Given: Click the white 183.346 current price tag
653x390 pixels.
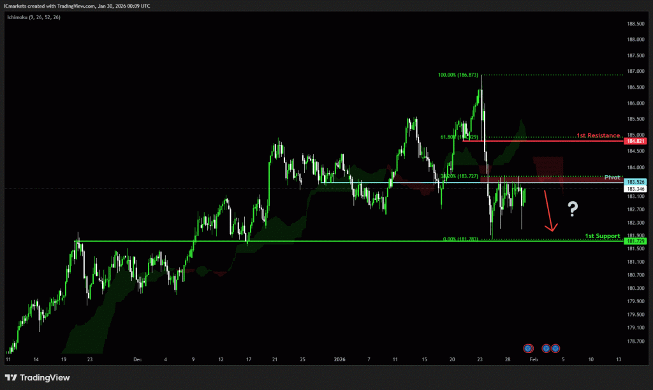Looking at the screenshot, I should tap(635, 189).
